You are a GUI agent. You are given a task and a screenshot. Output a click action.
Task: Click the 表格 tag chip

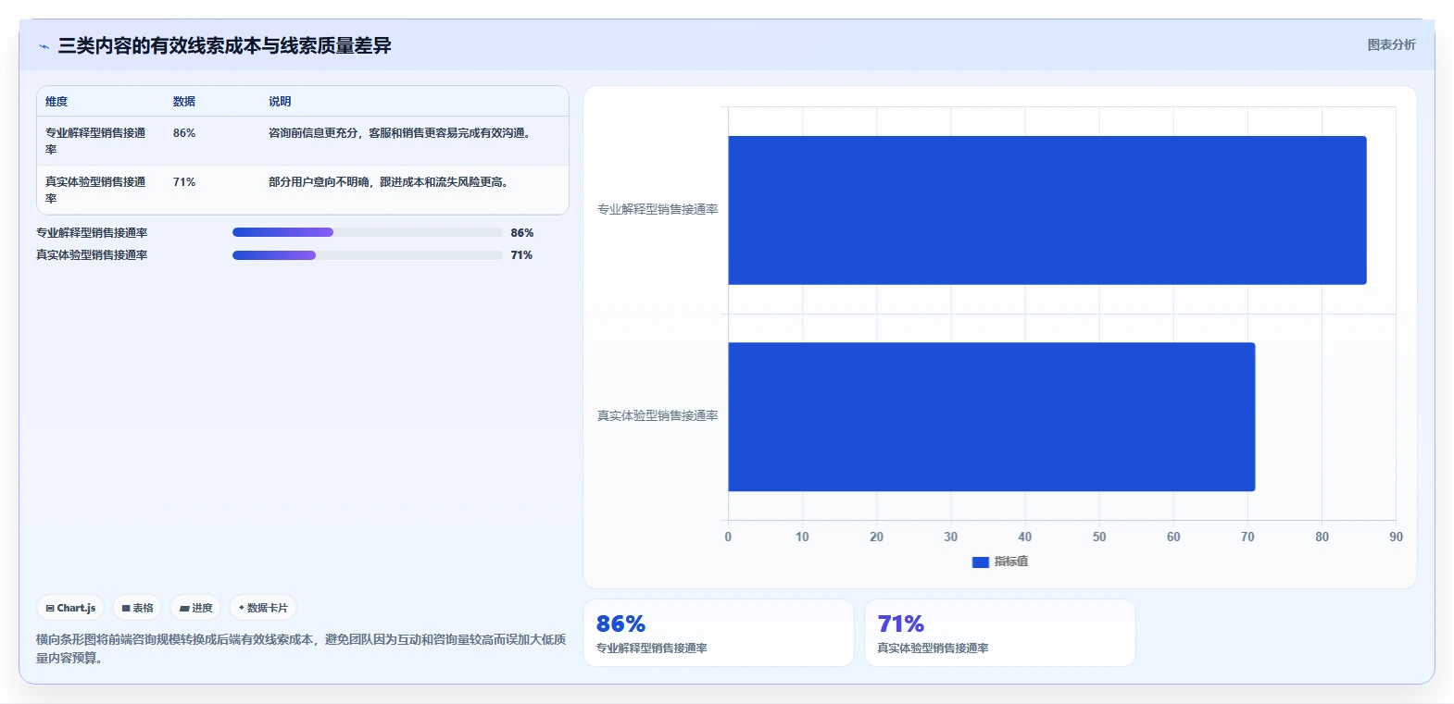[137, 608]
